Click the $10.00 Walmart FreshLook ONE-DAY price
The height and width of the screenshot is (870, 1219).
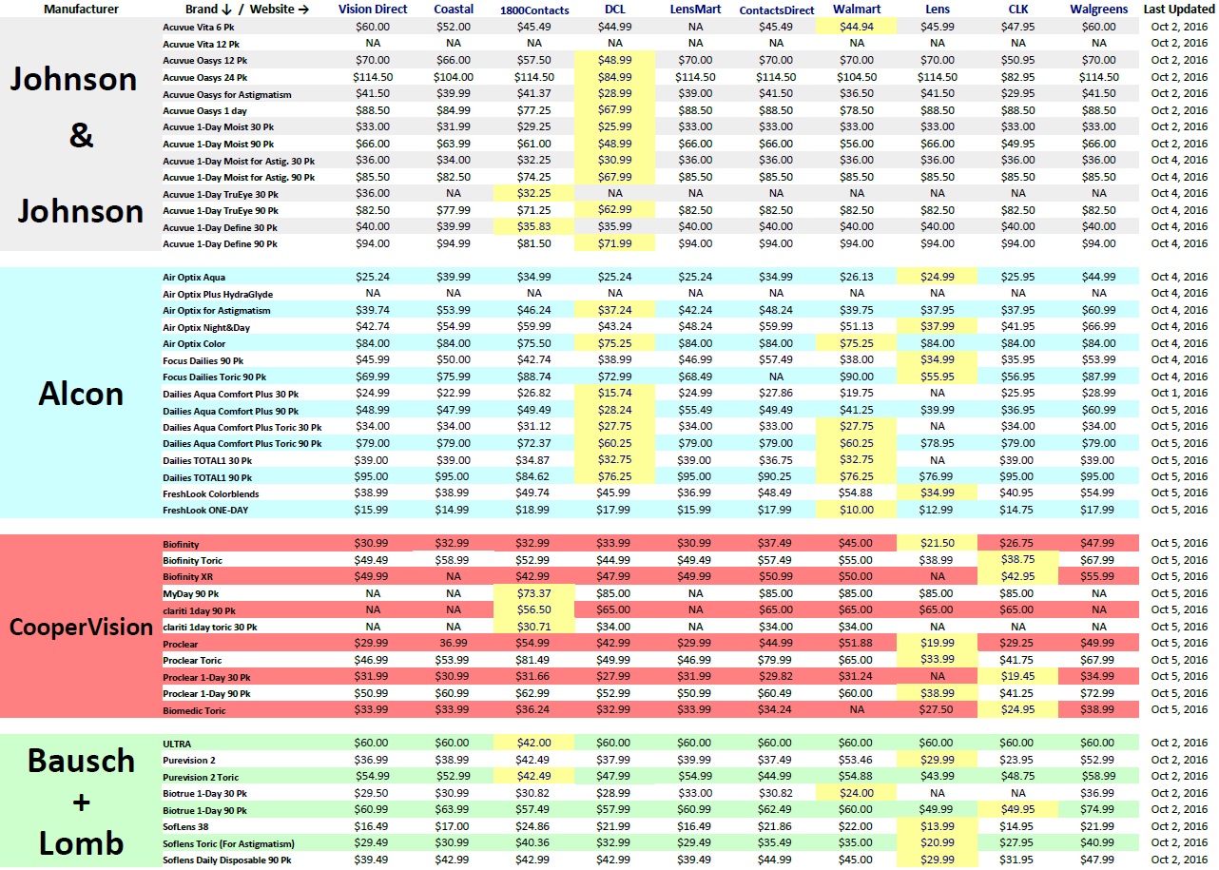[856, 510]
